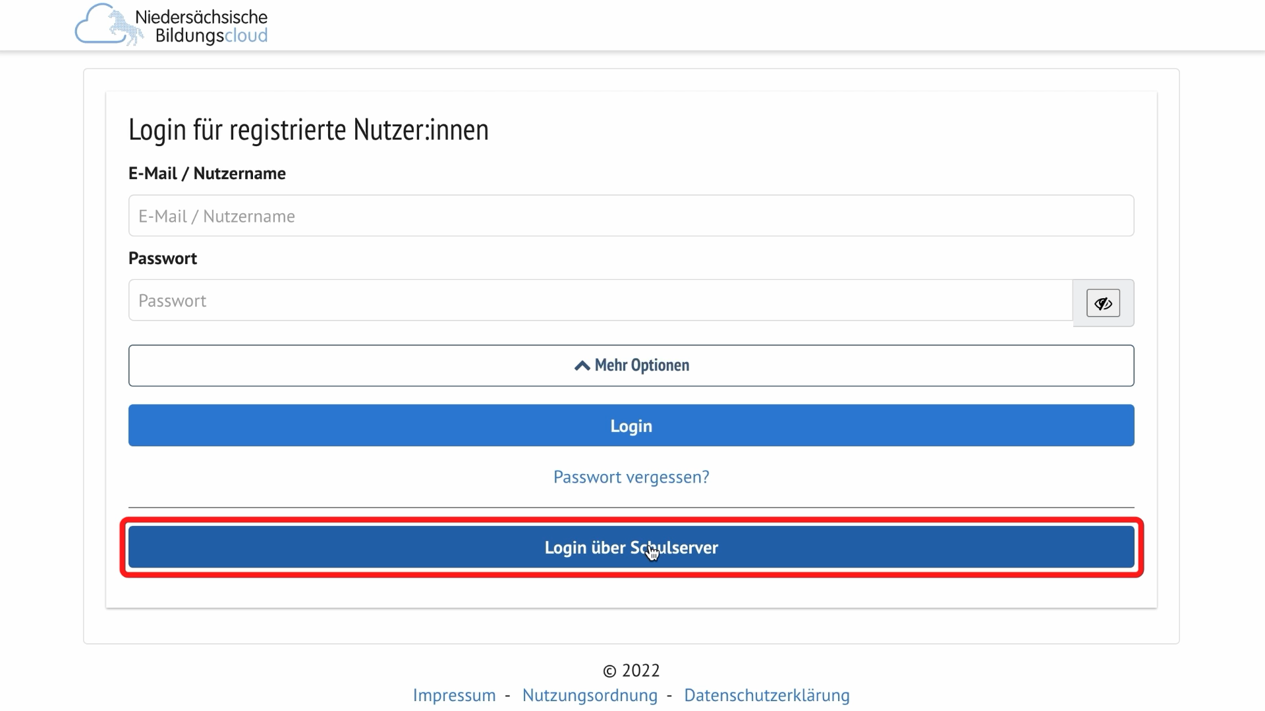Collapse the Mehr Optionen section
The width and height of the screenshot is (1265, 711).
631,365
